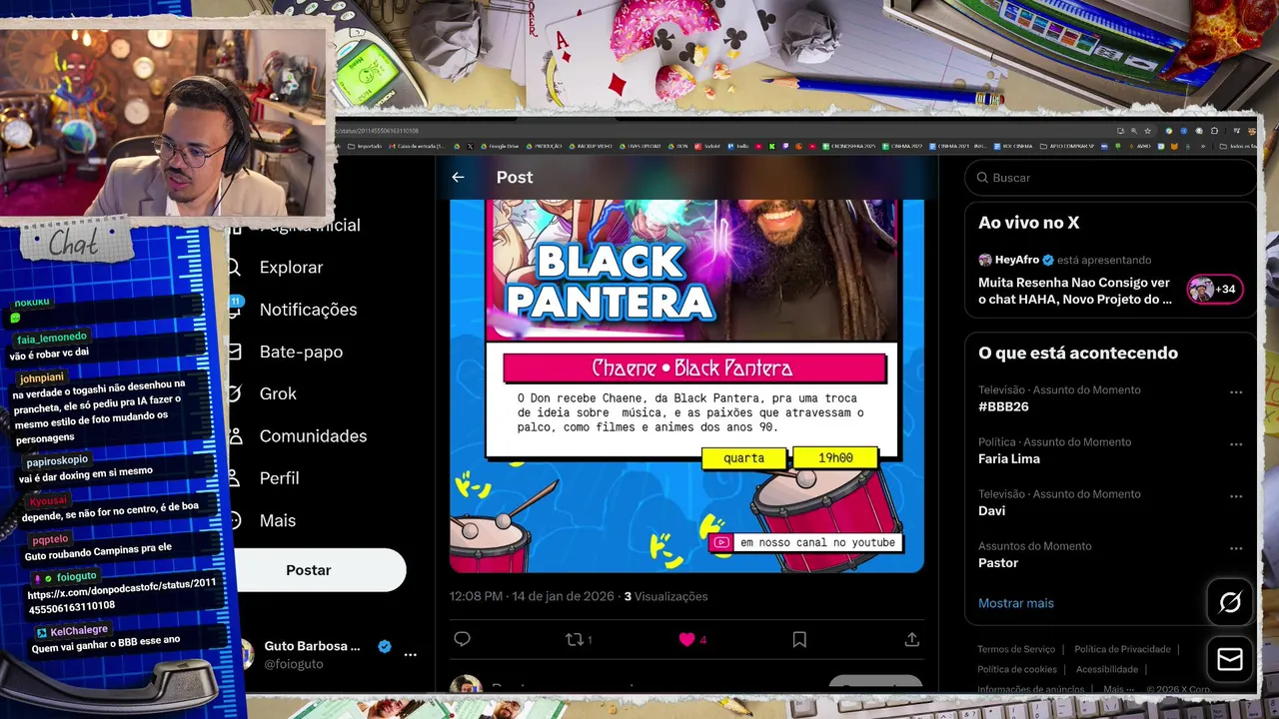Viewport: 1279px width, 719px height.
Task: Click the retweet count of 1
Action: coord(589,640)
